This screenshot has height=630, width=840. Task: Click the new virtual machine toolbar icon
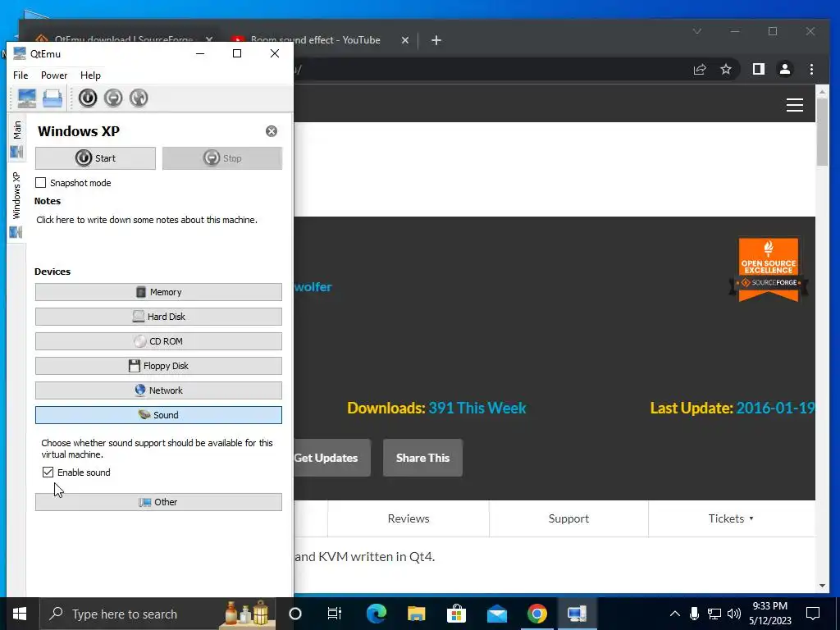tap(27, 98)
